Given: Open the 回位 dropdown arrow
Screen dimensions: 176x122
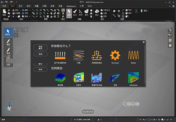Looking at the screenshot, I should (x=20, y=10).
